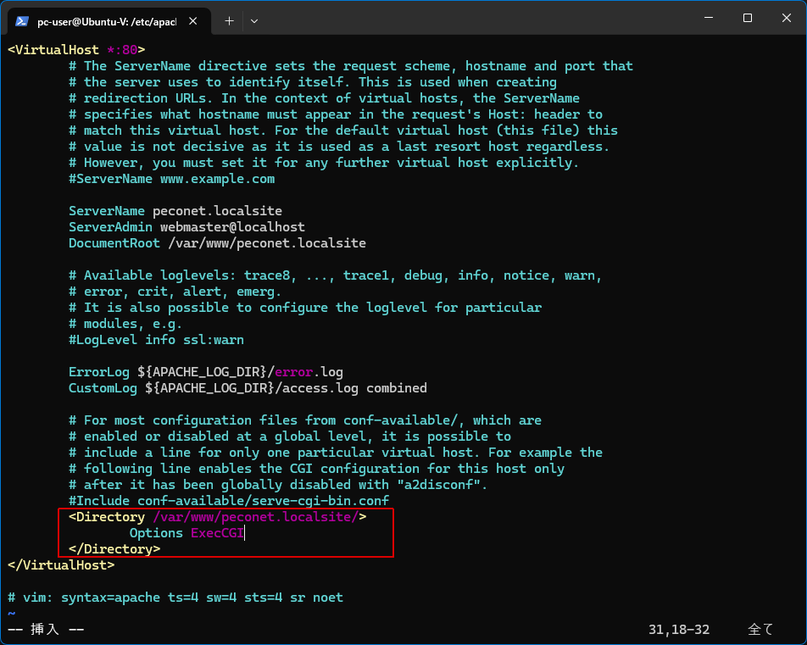Minimize the terminal window

[x=708, y=18]
